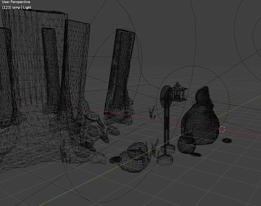261x206 pixels.
Task: Click the "User Perspective" overlay text
Action: pos(16,2)
